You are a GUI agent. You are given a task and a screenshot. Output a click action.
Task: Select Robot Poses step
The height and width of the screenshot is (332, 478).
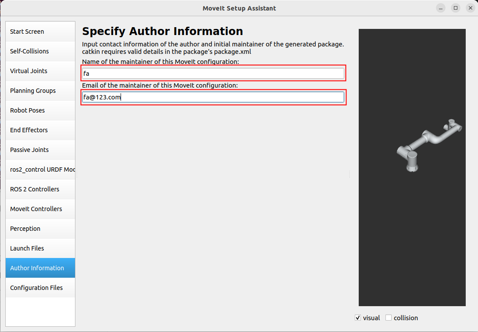click(x=40, y=110)
